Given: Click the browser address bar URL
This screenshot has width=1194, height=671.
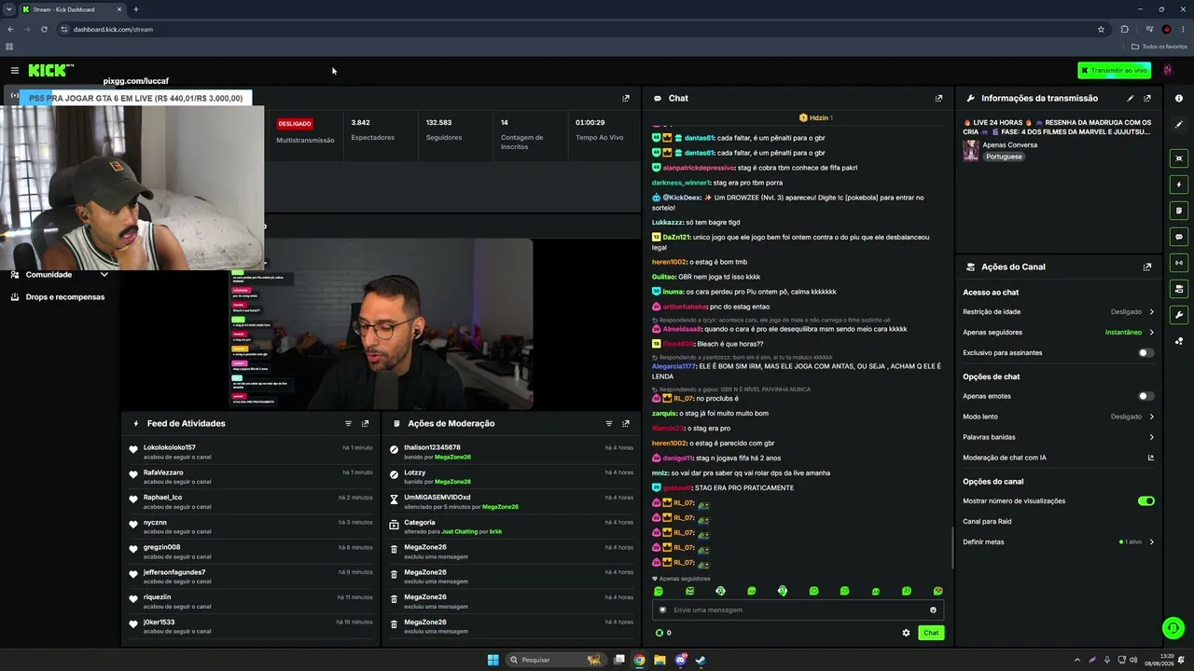Looking at the screenshot, I should pos(113,29).
